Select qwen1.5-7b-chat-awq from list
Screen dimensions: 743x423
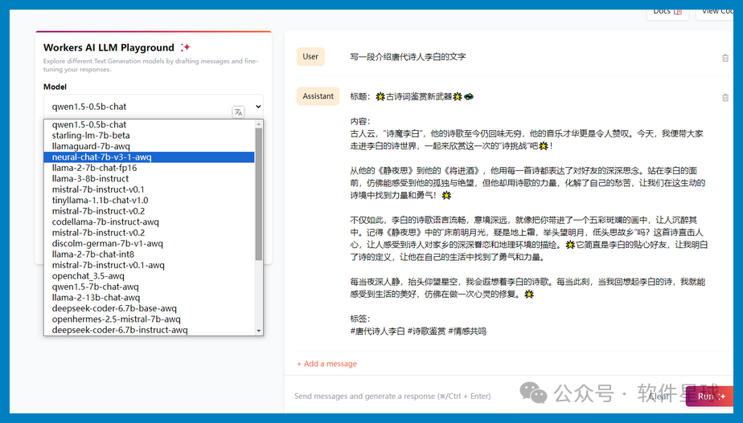coord(149,287)
